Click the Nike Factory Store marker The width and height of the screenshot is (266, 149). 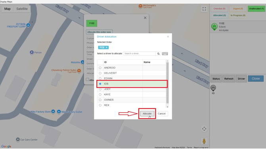tap(53, 111)
